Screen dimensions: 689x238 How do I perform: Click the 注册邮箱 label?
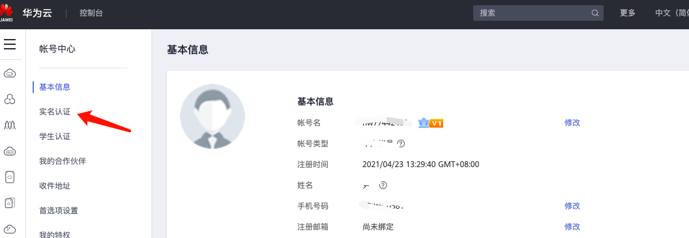click(313, 226)
